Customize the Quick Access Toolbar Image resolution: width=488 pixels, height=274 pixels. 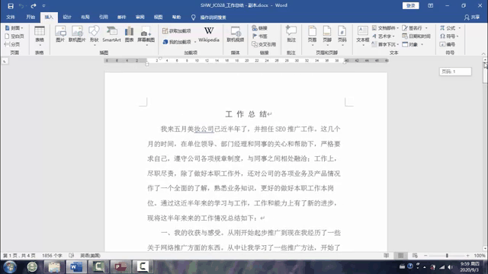click(x=43, y=5)
